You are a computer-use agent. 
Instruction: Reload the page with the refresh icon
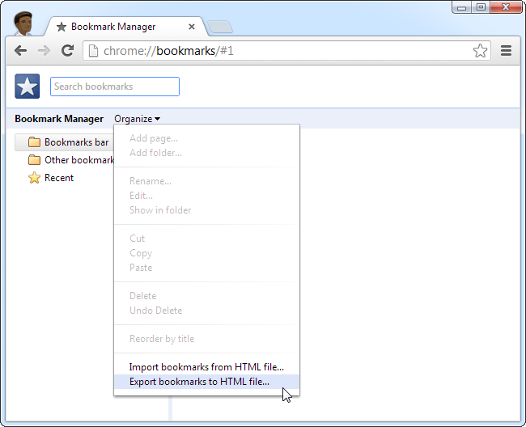67,51
